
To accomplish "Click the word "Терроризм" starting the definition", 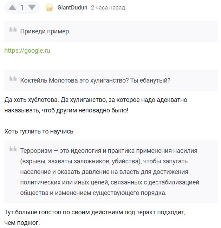I will point(36,151).
